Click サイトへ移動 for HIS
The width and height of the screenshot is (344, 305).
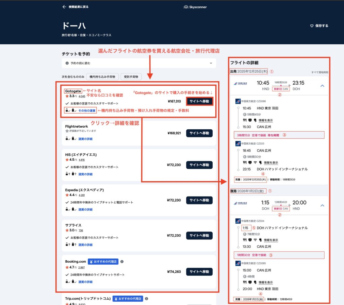click(199, 165)
